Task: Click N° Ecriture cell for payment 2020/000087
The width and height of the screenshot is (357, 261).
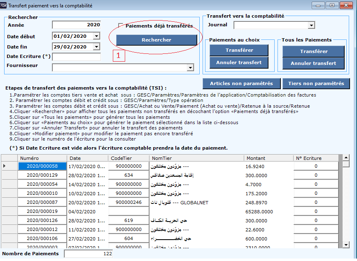Action: click(316, 202)
